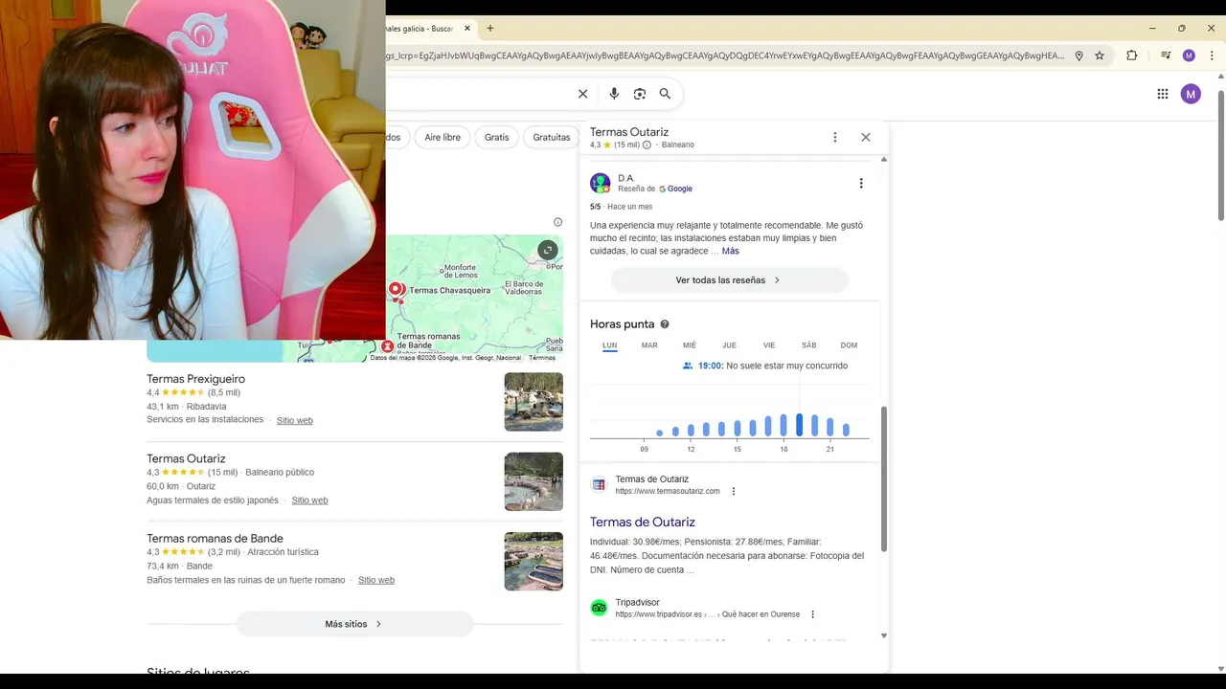This screenshot has height=689, width=1226.
Task: Click the Termas Prexigueiro thumbnail photo
Action: [x=534, y=402]
